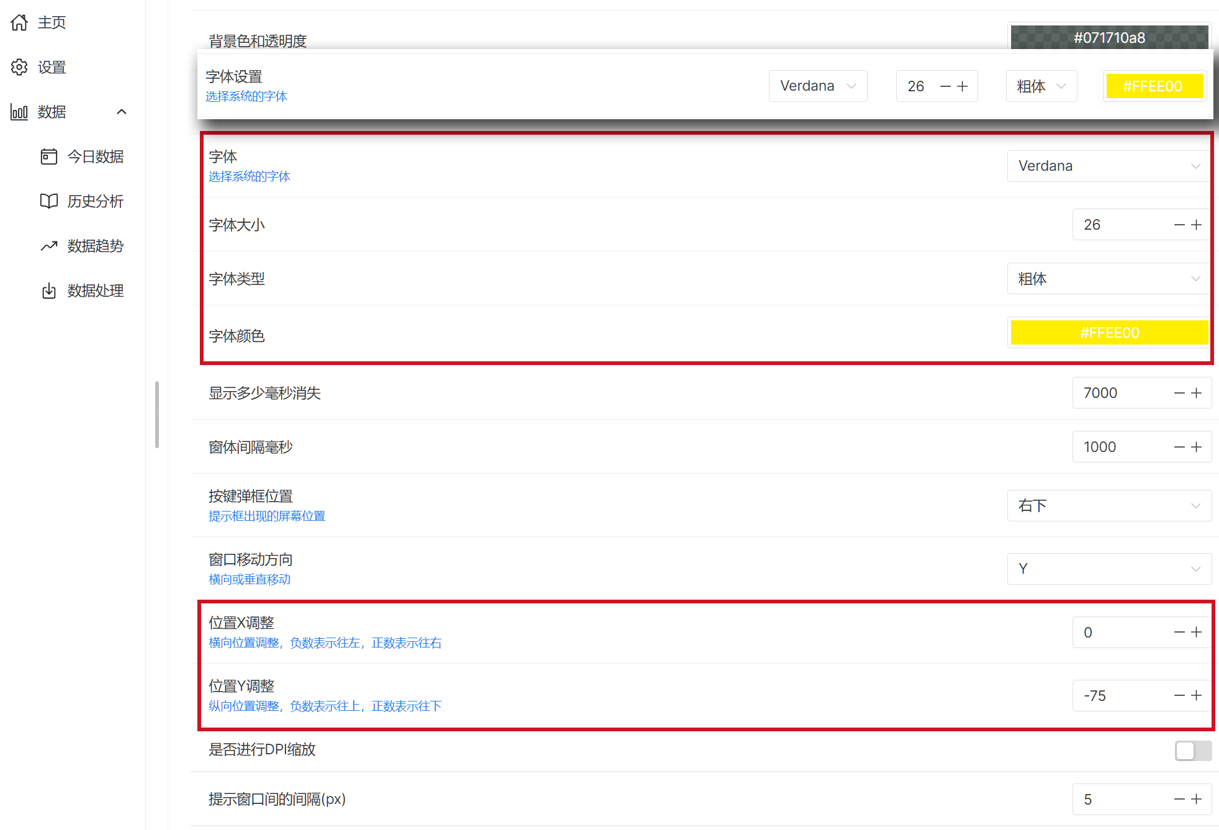Open the 粗体 font type dropdown
This screenshot has height=830, width=1219.
[x=1109, y=279]
